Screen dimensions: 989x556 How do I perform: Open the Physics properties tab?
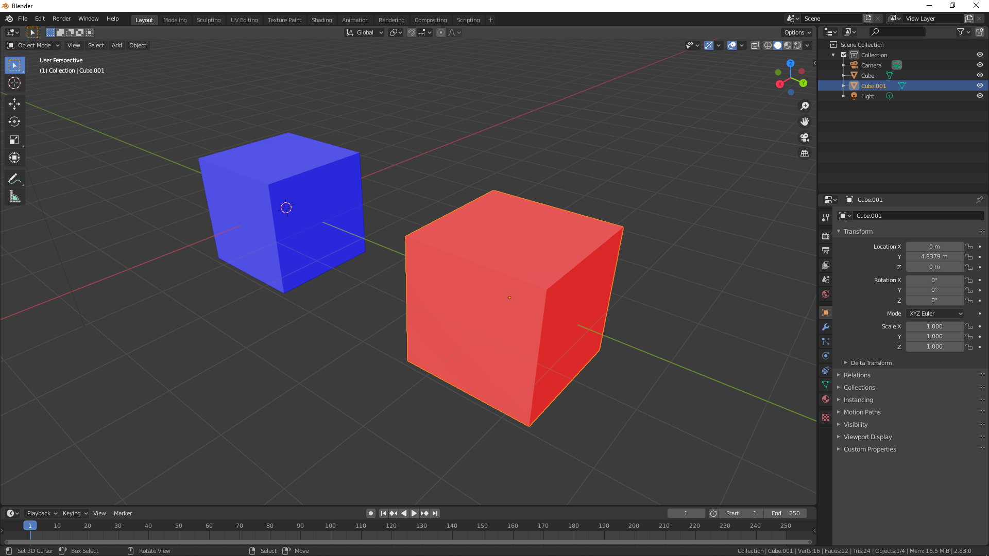[826, 356]
